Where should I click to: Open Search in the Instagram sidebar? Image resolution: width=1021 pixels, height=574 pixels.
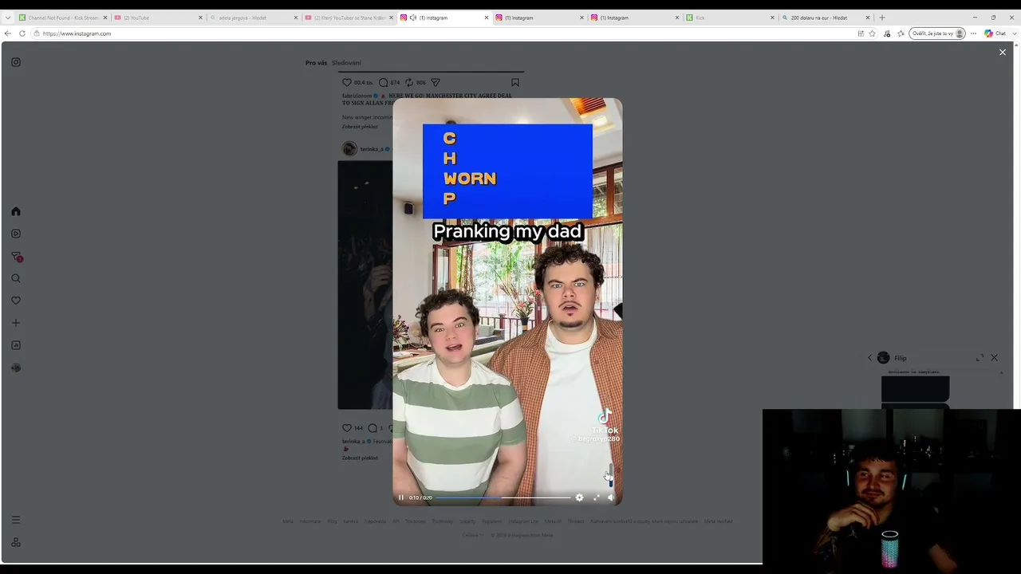coord(16,278)
